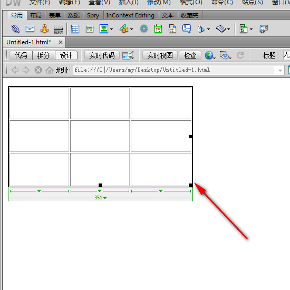290x290 pixels.
Task: Click the Insert Div Tag icon
Action: (90, 29)
